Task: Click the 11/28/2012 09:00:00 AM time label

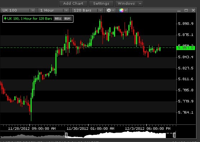Action: click(x=32, y=128)
